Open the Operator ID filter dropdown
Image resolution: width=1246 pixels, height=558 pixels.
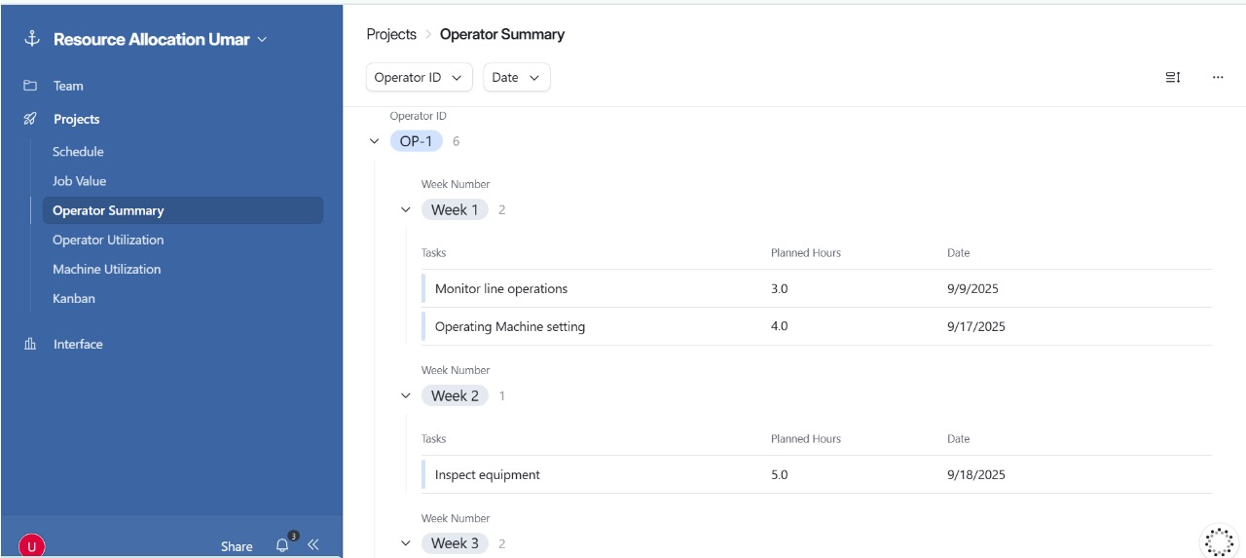(419, 78)
